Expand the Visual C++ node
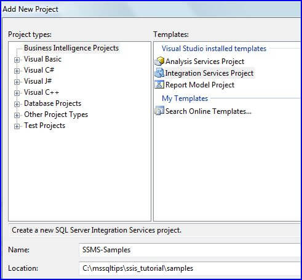The height and width of the screenshot is (280, 302). click(17, 93)
